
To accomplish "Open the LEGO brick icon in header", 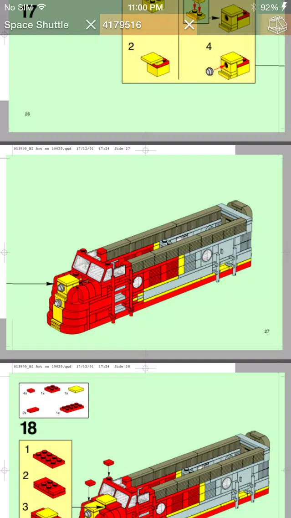I will [x=277, y=25].
